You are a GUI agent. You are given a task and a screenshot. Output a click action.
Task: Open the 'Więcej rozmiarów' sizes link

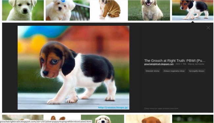[x=196, y=64]
